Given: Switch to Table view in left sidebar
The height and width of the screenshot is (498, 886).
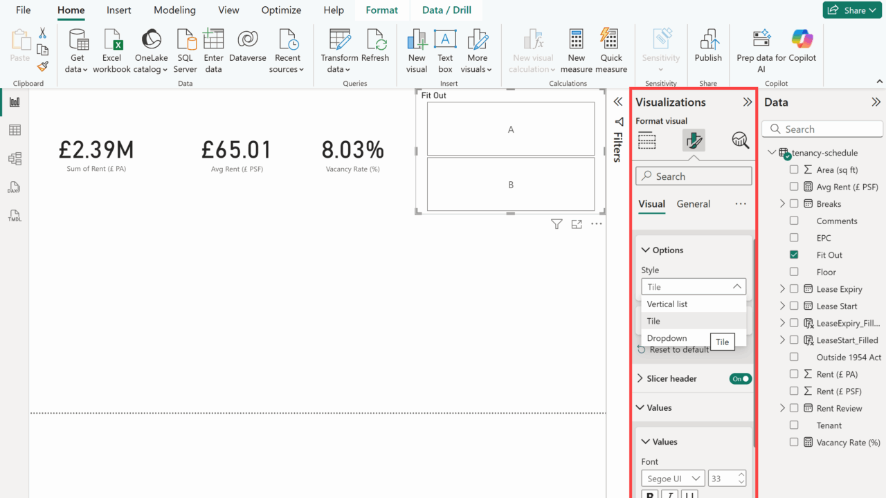Looking at the screenshot, I should pos(15,130).
